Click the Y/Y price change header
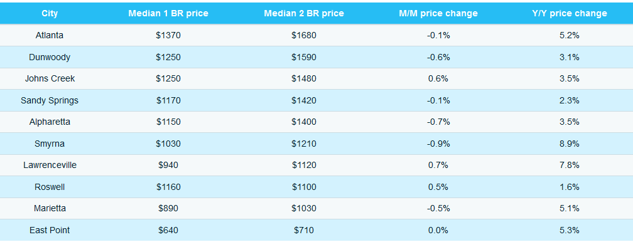This screenshot has width=633, height=247. point(569,13)
